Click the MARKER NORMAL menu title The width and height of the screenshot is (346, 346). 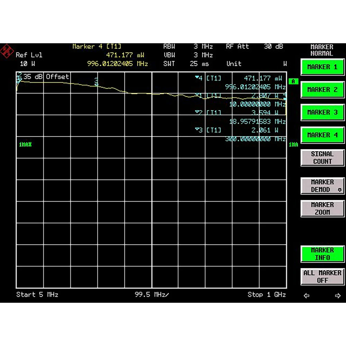click(x=321, y=50)
